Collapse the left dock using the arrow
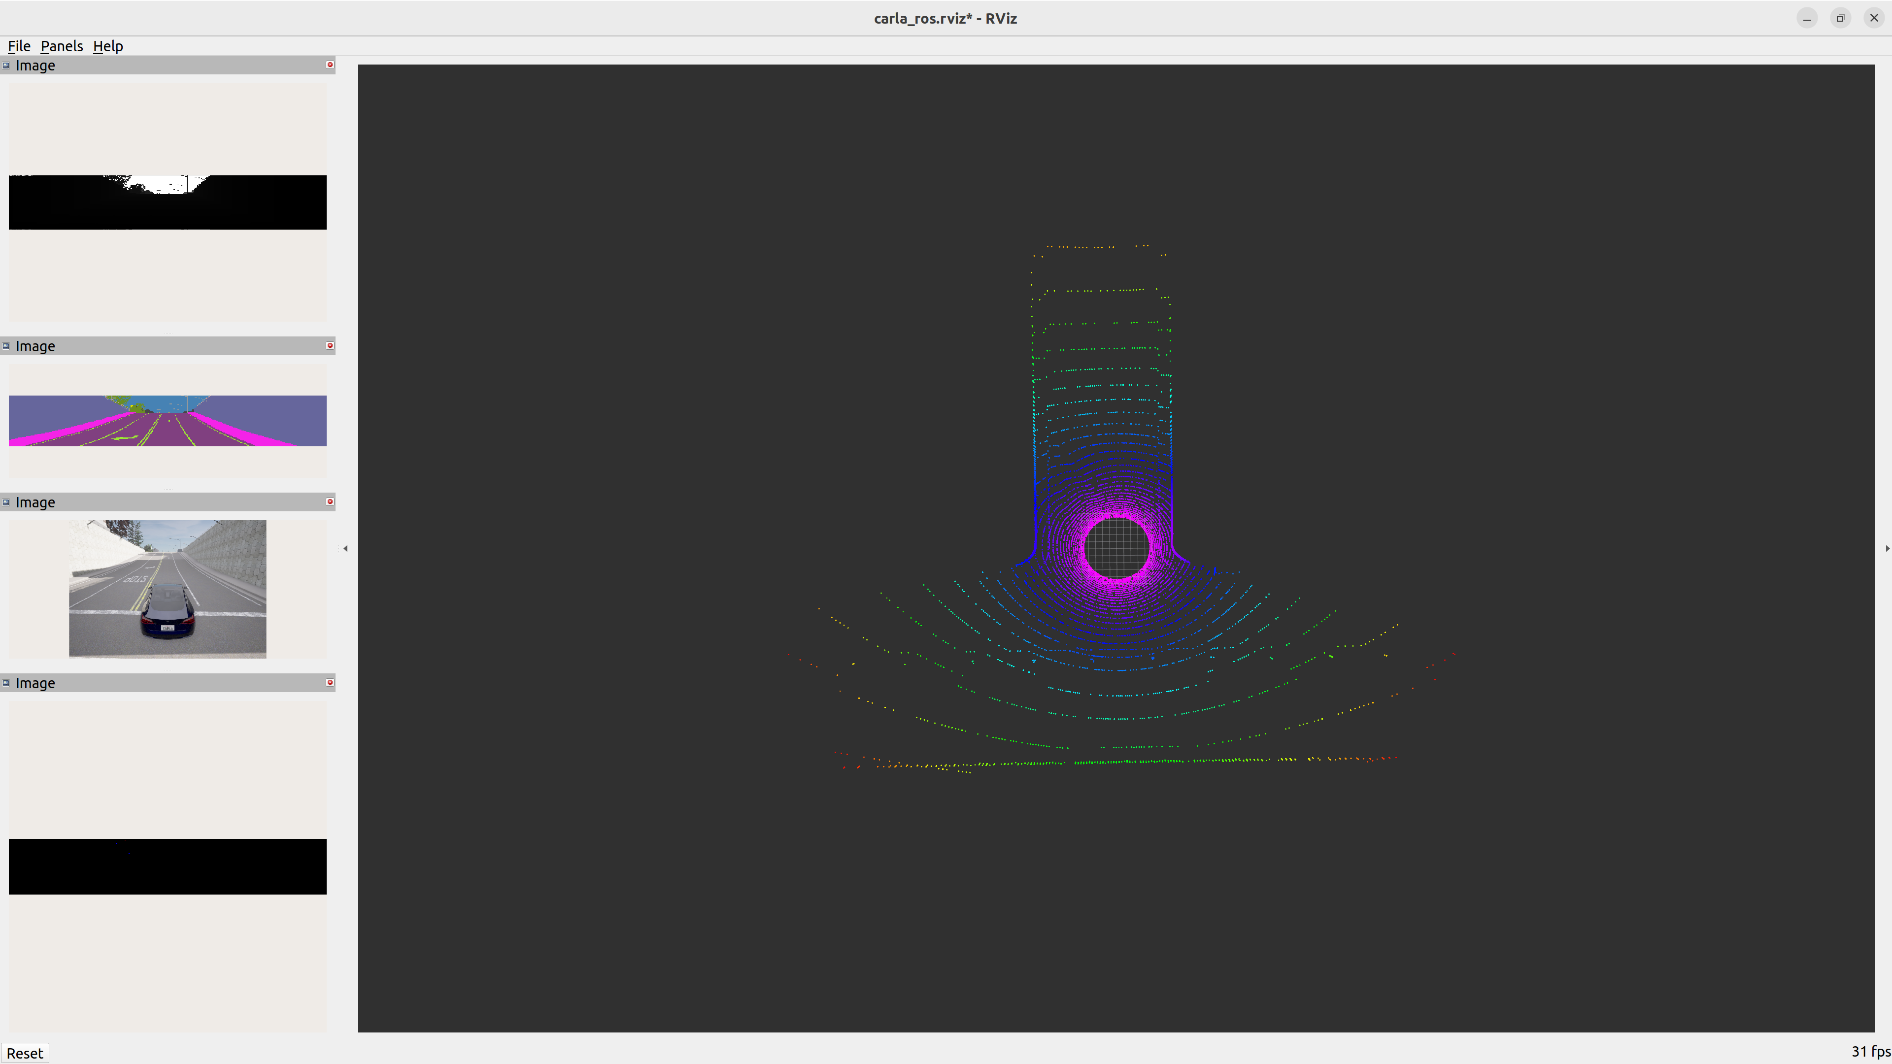Screen dimensions: 1892x1064 tap(345, 549)
